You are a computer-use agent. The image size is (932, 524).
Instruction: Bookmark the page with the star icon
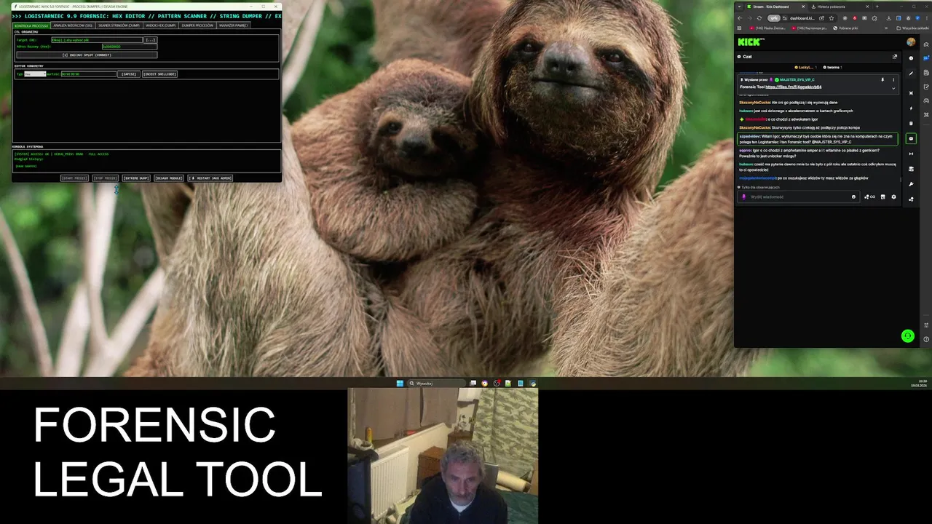pos(832,18)
